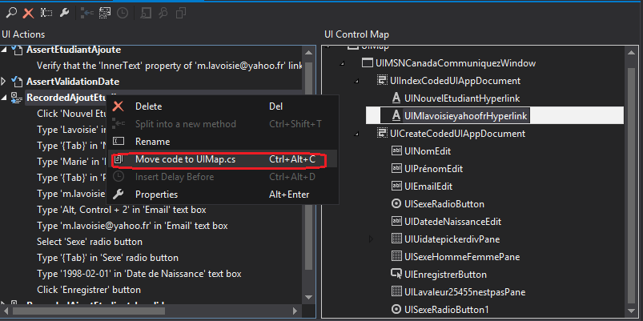This screenshot has width=643, height=321.
Task: Select Rename in the context menu
Action: (152, 142)
